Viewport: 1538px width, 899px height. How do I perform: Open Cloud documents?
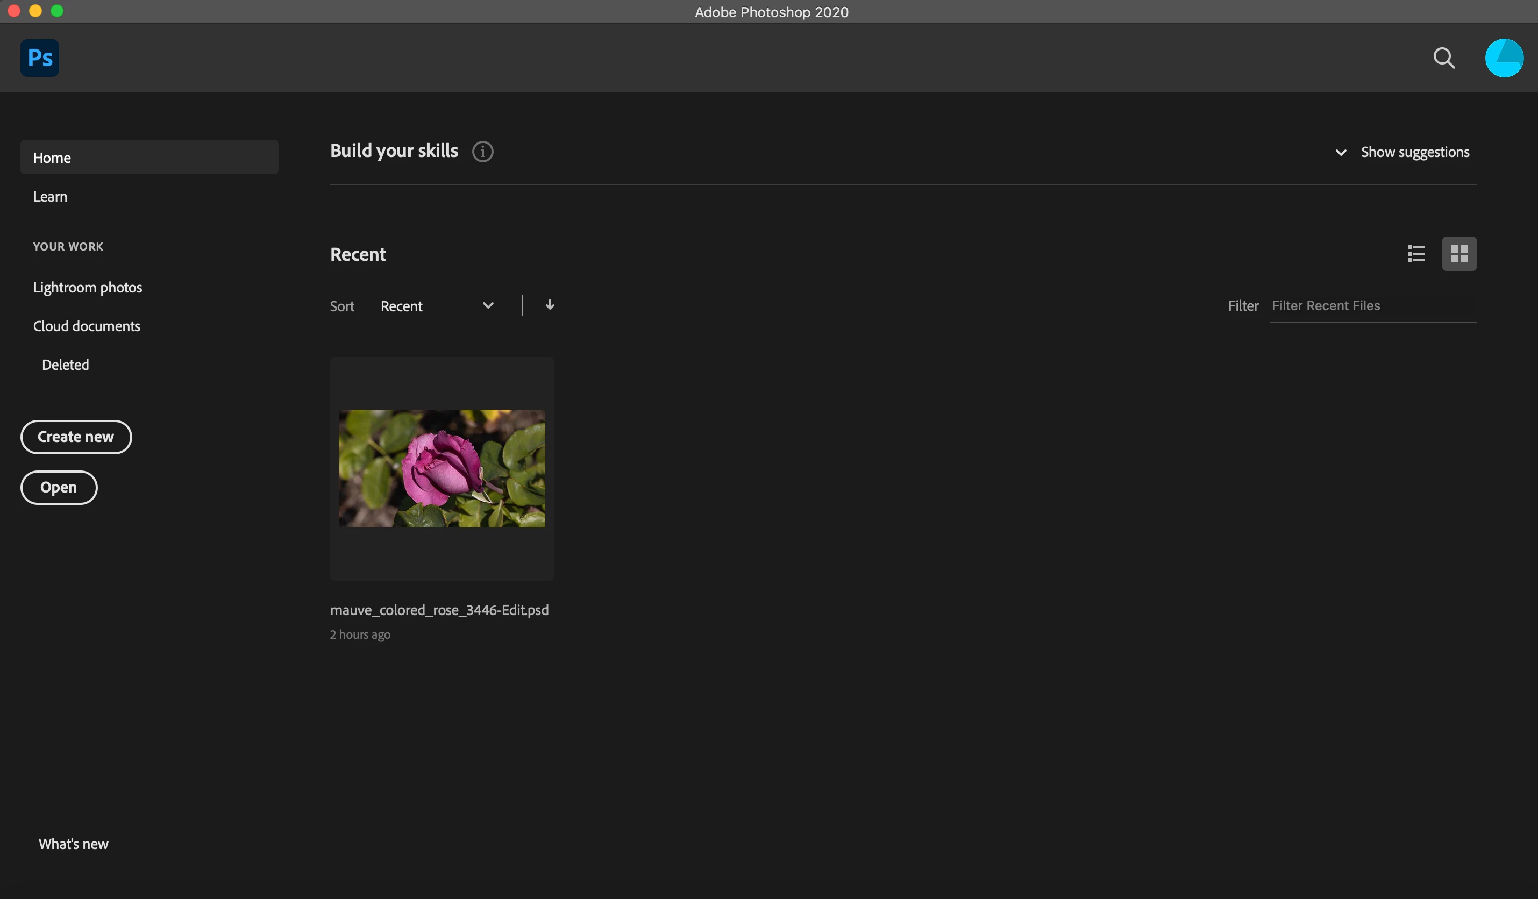pyautogui.click(x=87, y=326)
